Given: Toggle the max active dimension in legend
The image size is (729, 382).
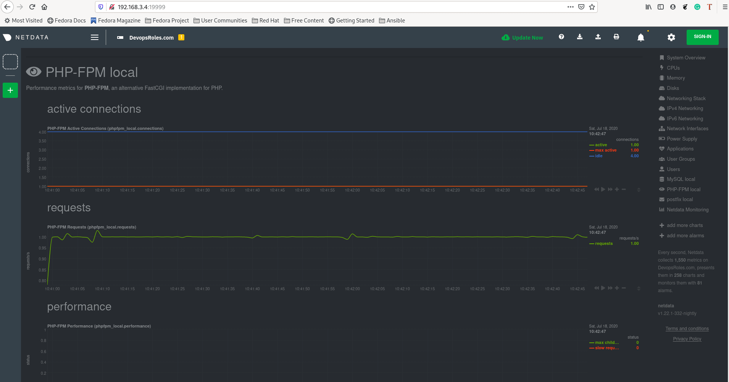Looking at the screenshot, I should 605,150.
